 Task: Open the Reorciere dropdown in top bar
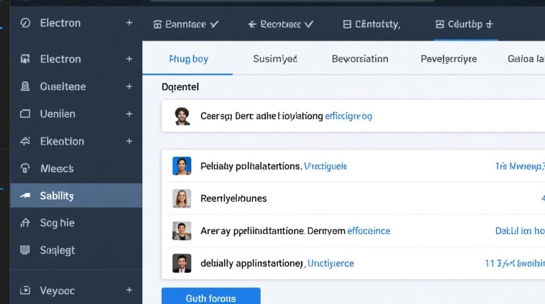pyautogui.click(x=281, y=24)
